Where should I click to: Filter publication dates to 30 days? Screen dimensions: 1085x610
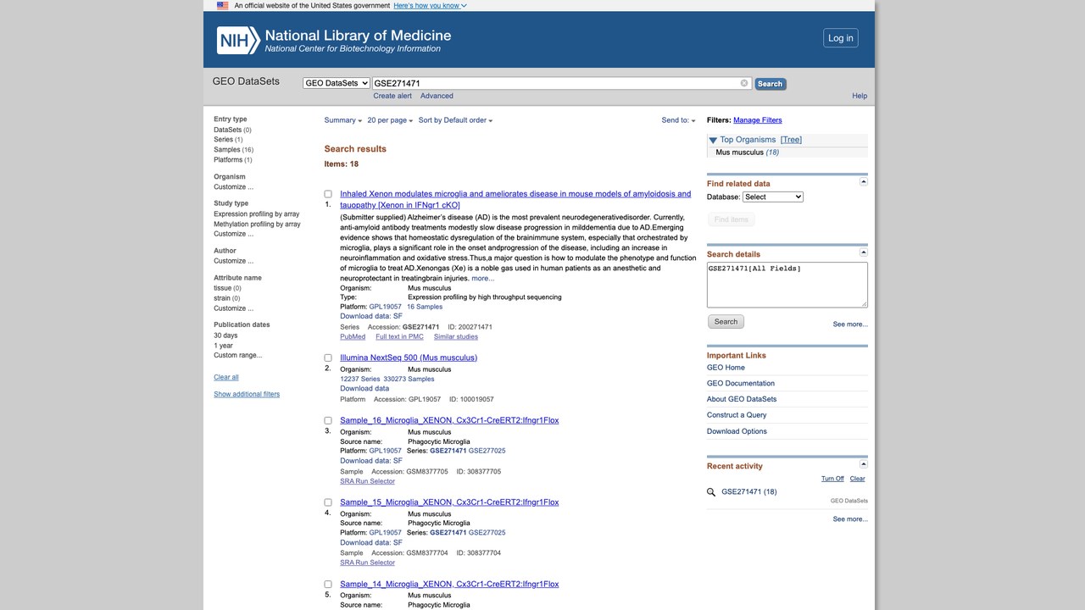[225, 335]
